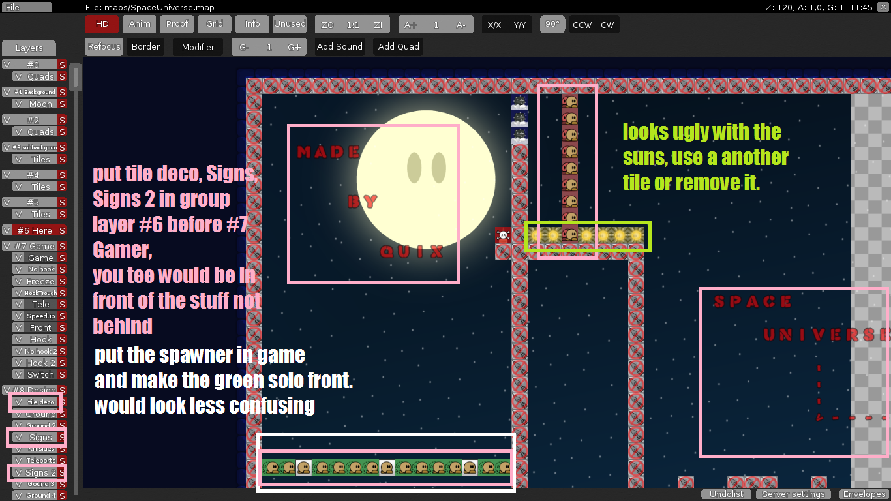Increase animation speed with A+
Screen dimensions: 891x501
(411, 25)
